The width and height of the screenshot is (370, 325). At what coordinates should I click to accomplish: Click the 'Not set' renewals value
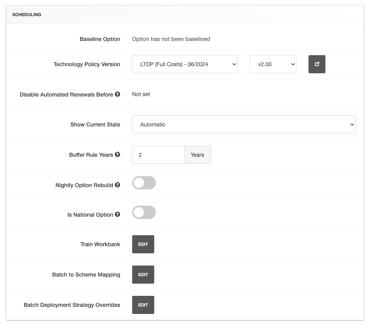tap(141, 94)
